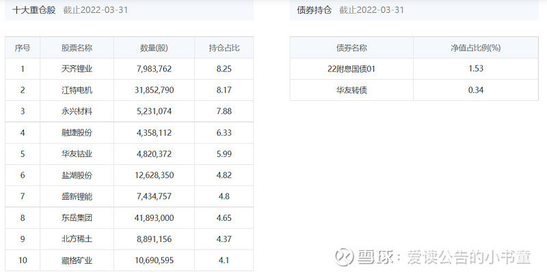547x274 pixels.
Task: Click the 债券名称 column header
Action: click(x=351, y=48)
